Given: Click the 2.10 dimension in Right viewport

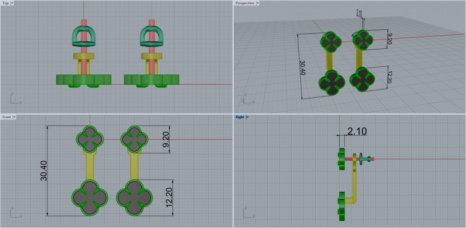Looking at the screenshot, I should click(357, 131).
